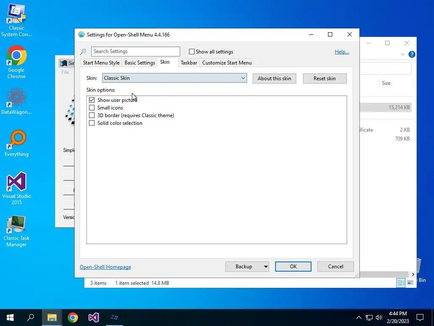Open the taskbar clock showing 4:44 PM

pyautogui.click(x=398, y=318)
